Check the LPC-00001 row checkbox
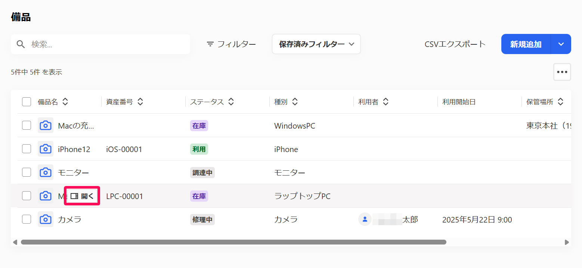The width and height of the screenshot is (582, 268). 27,196
